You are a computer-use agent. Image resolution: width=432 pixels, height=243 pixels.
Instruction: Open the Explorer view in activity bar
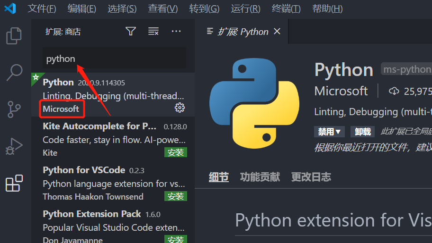tap(14, 36)
